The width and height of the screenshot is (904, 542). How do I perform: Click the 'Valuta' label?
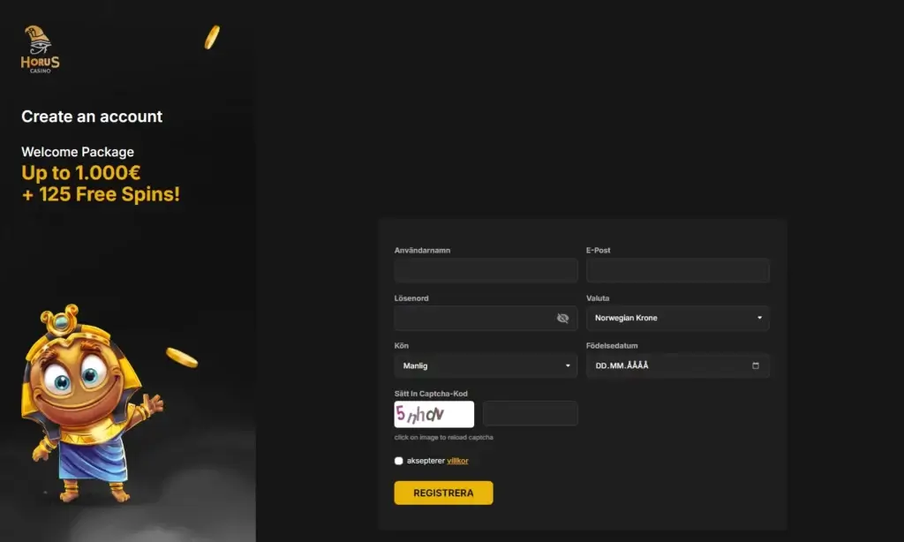coord(598,298)
